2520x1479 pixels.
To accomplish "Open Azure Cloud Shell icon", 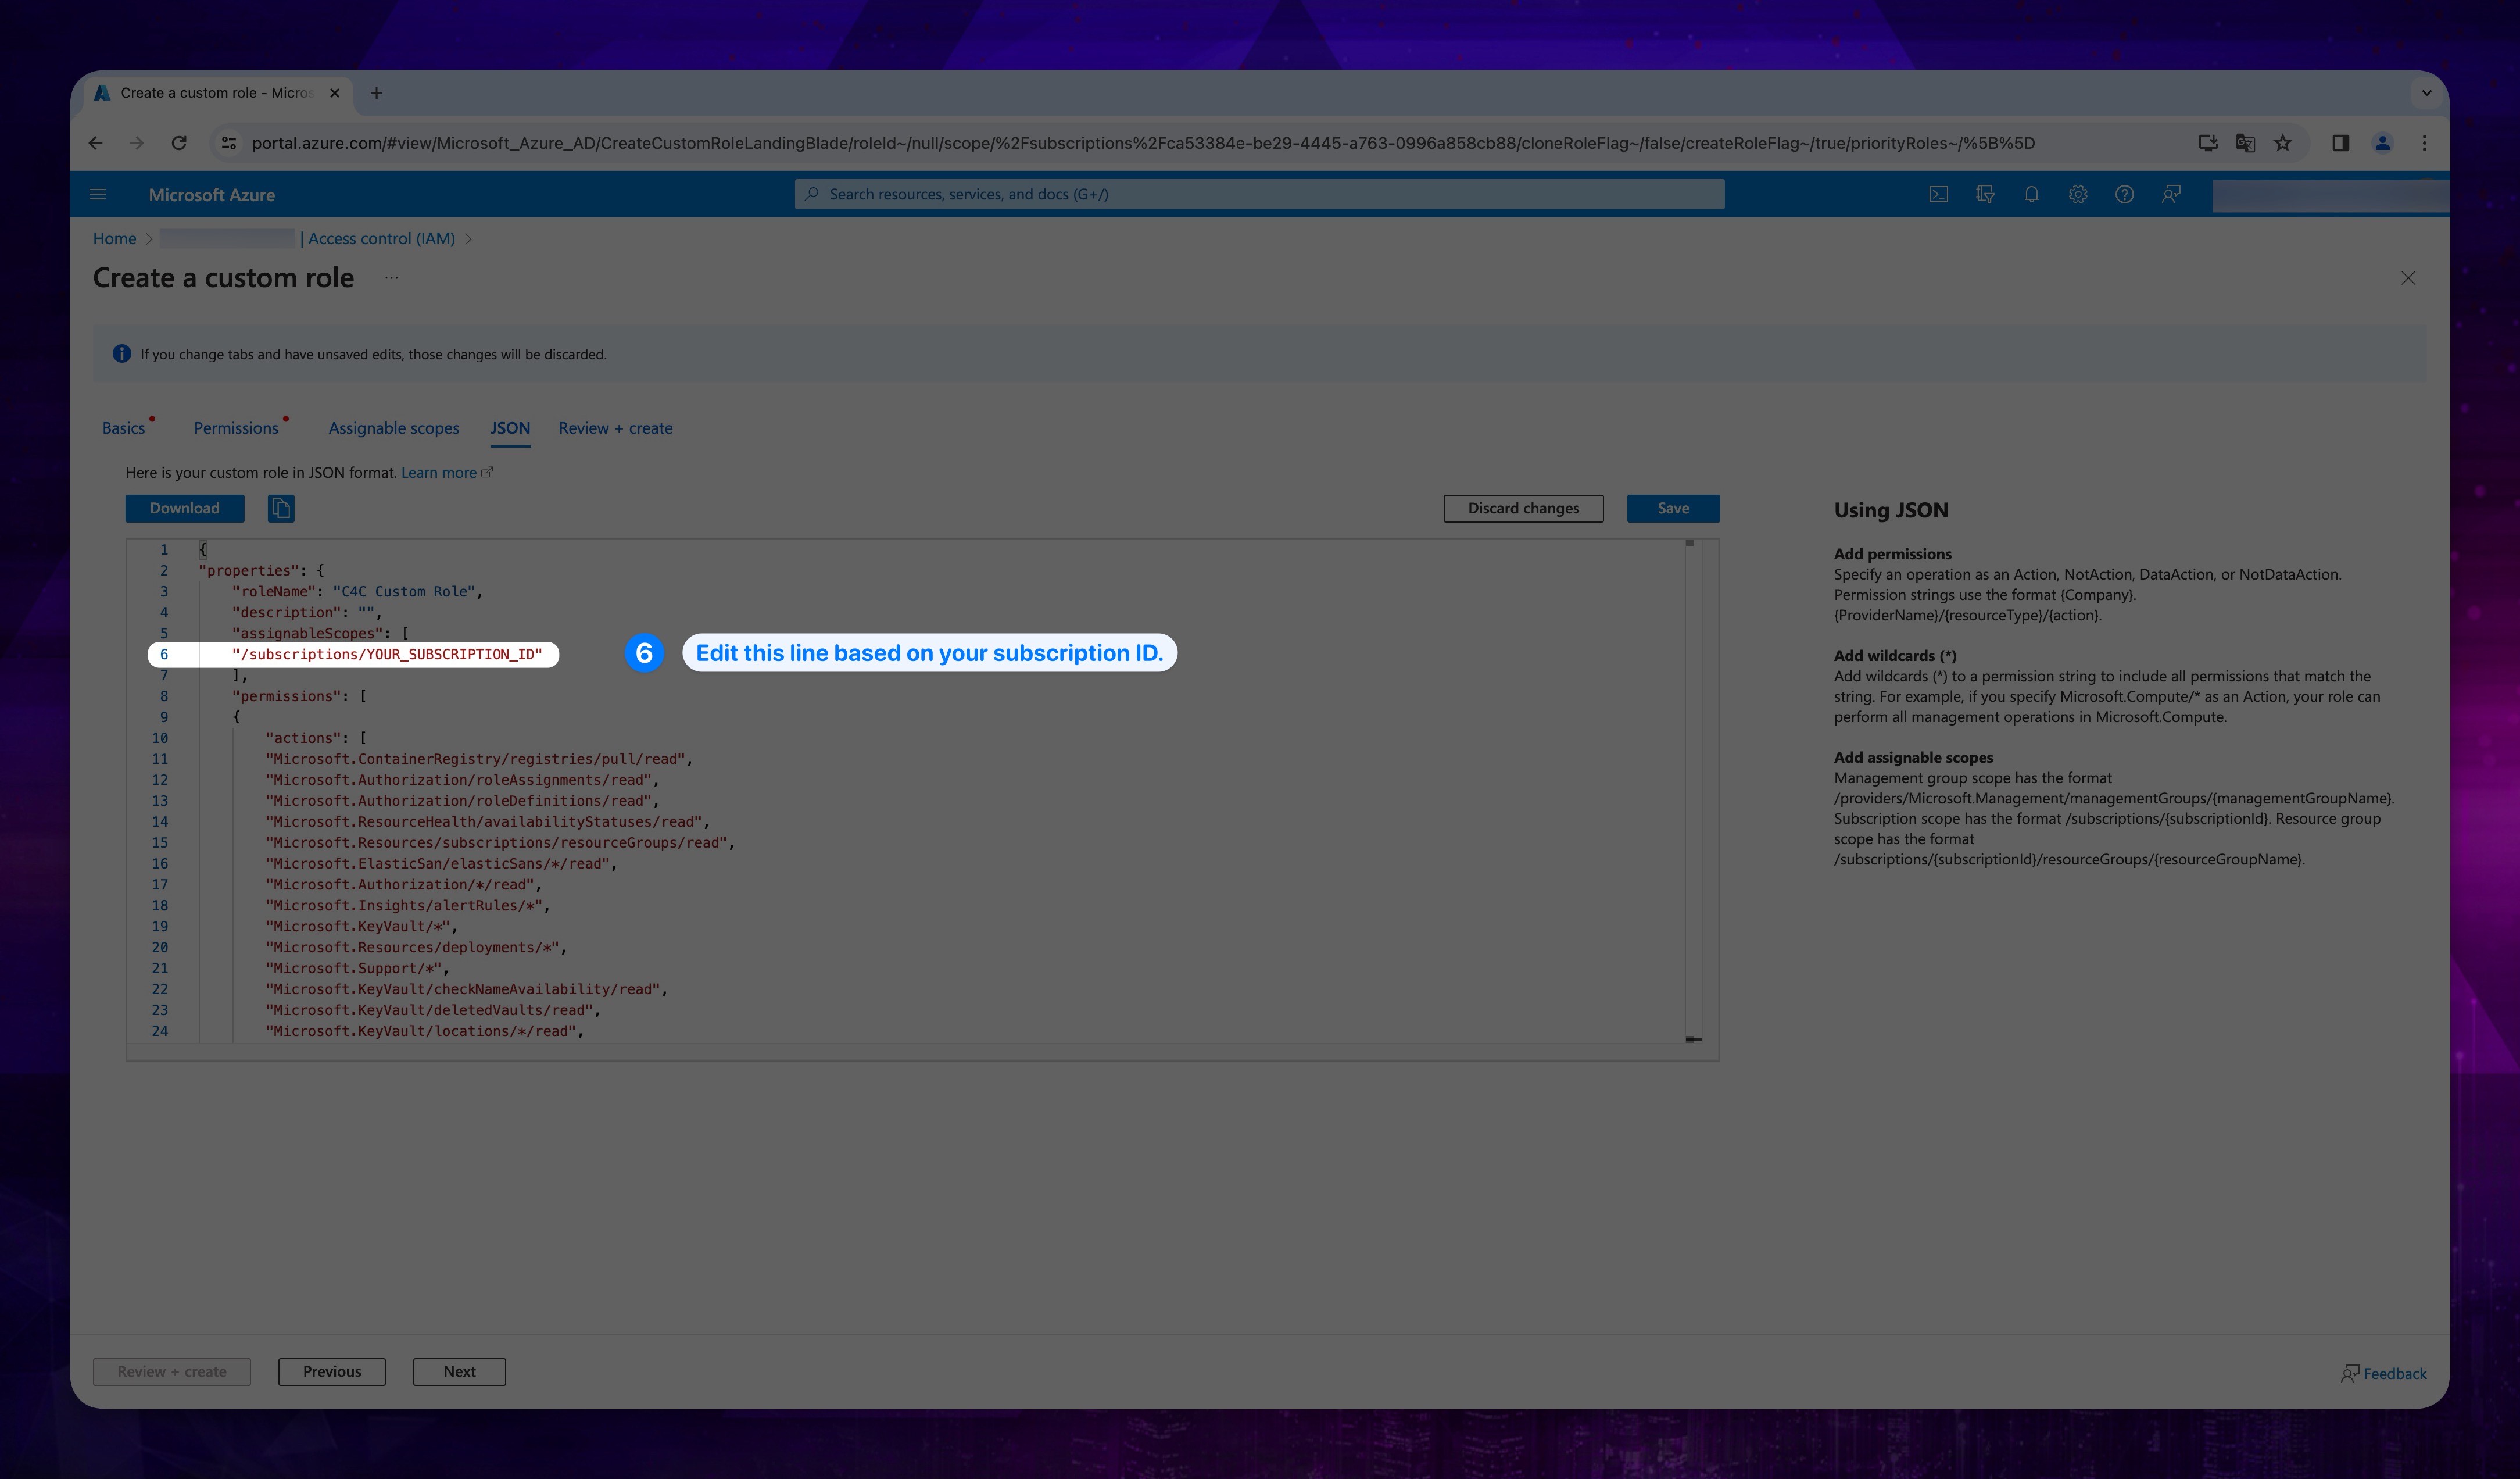I will click(x=1939, y=194).
